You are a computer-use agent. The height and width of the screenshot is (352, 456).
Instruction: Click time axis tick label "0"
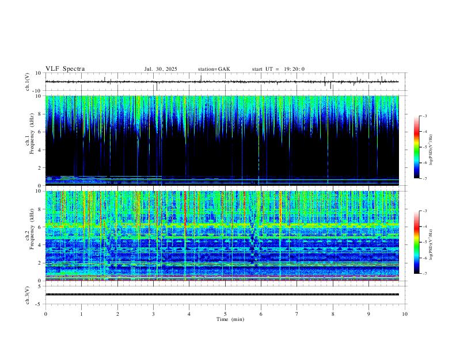point(45,314)
